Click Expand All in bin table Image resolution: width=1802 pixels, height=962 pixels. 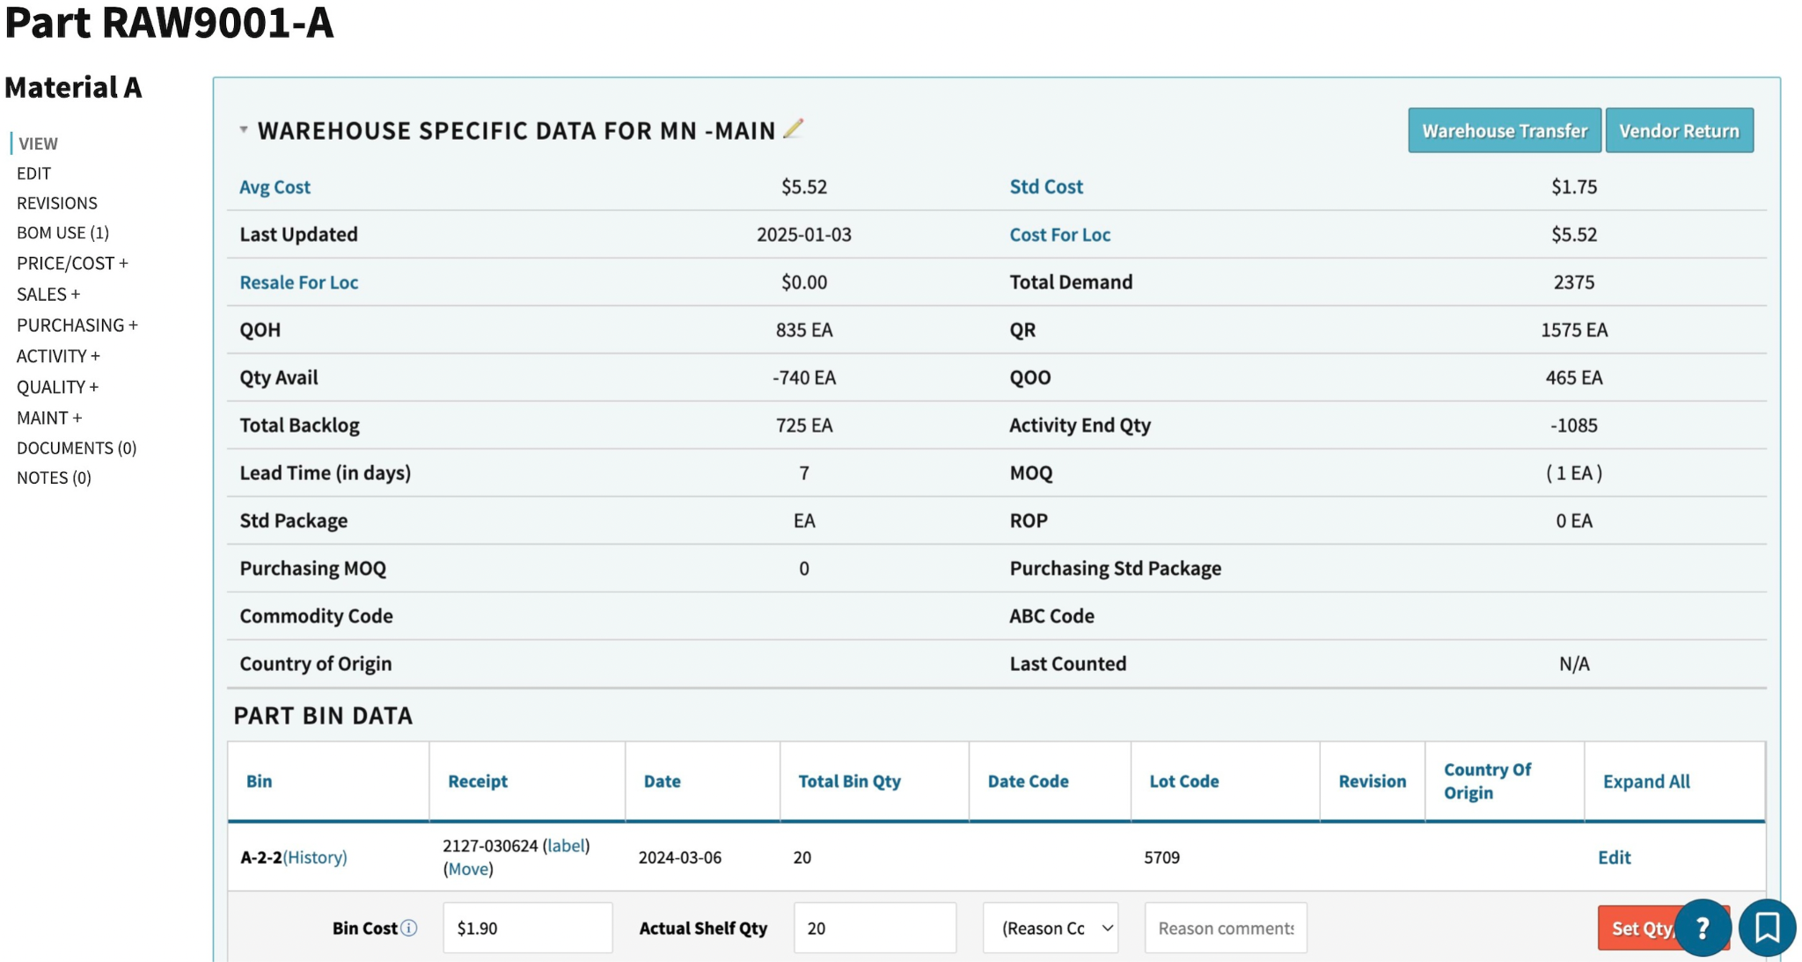pos(1645,782)
